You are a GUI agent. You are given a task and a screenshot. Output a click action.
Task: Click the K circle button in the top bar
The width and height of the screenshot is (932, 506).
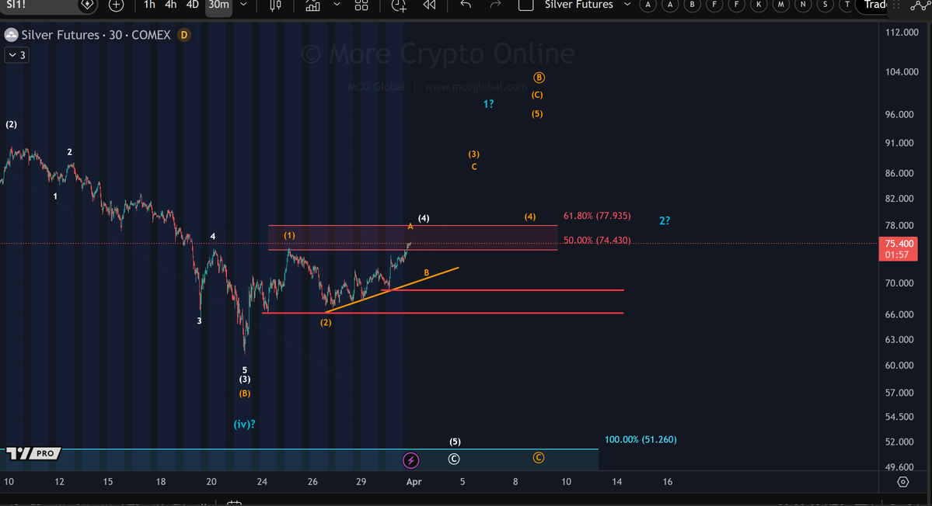tap(759, 5)
